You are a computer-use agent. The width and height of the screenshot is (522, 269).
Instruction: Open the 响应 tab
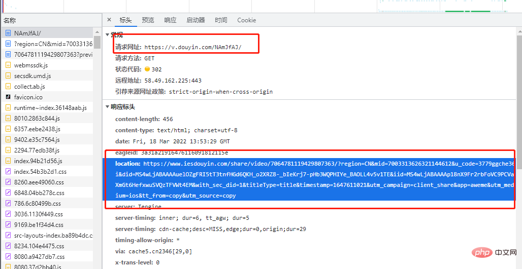coord(170,20)
